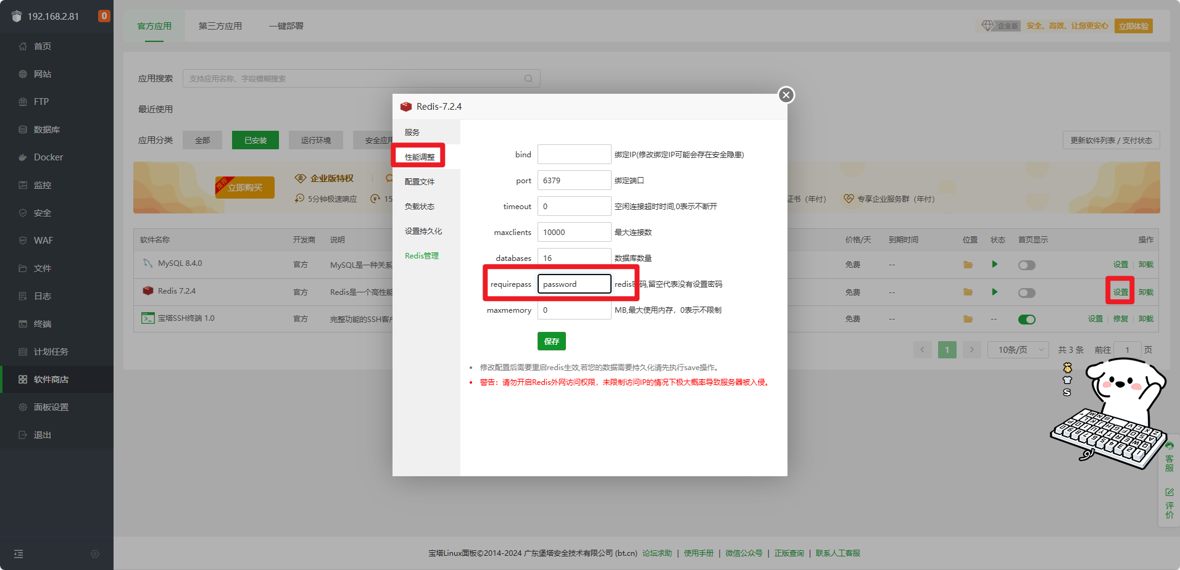The height and width of the screenshot is (570, 1180).
Task: Filter by 已安装 category
Action: 256,140
